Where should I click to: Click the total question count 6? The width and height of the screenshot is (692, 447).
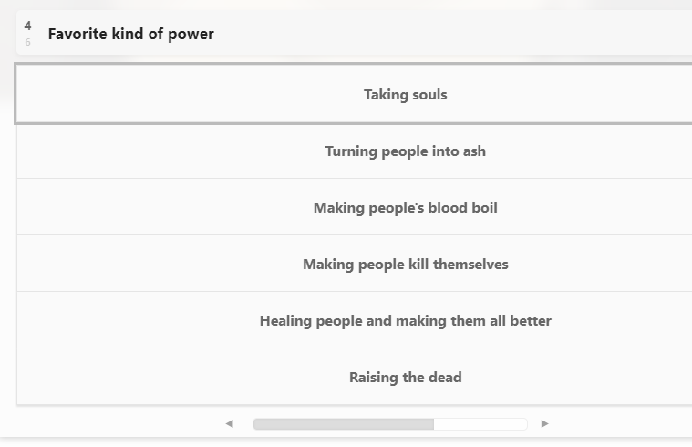pyautogui.click(x=27, y=42)
